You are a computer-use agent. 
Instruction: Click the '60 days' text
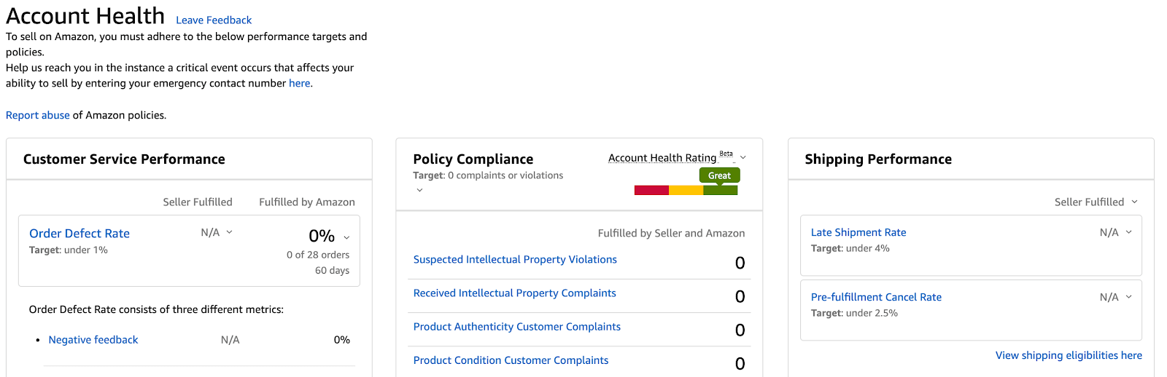[x=332, y=270]
